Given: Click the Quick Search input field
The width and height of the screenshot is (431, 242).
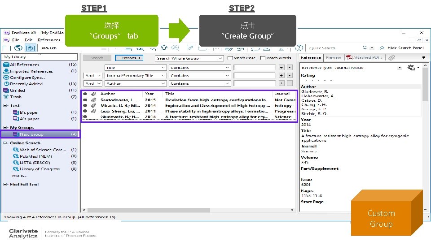Looking at the screenshot, I should coord(334,48).
